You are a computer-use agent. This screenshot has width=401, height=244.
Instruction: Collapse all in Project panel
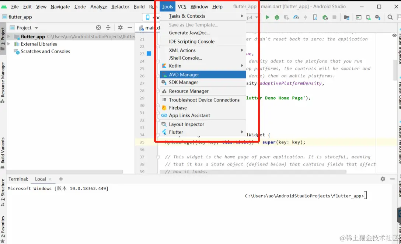point(108,27)
